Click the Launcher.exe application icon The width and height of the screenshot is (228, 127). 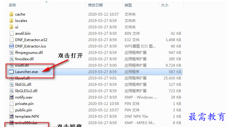[11, 72]
